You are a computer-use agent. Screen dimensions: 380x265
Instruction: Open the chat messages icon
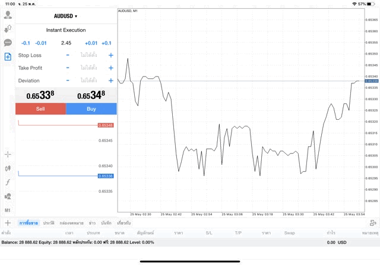pyautogui.click(x=8, y=43)
